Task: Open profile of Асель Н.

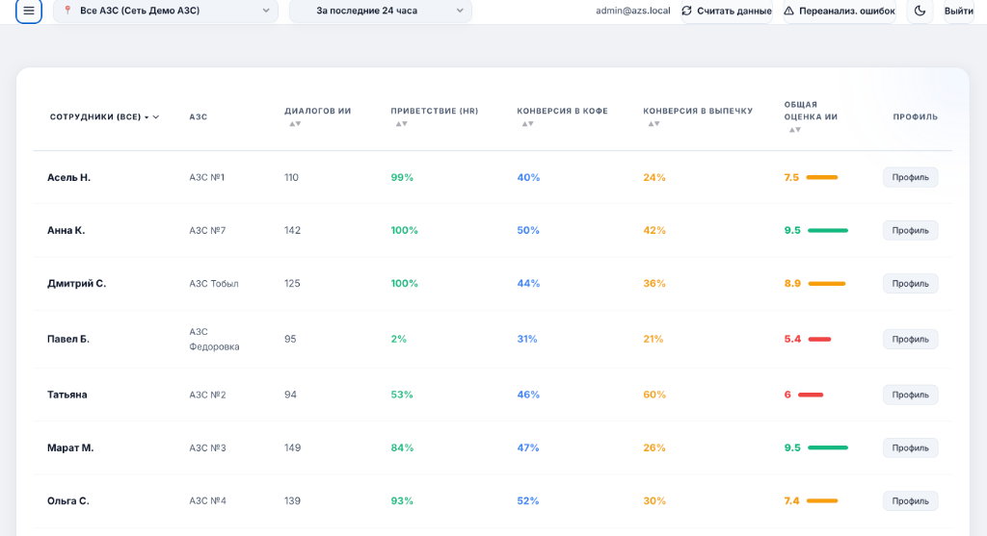Action: [x=910, y=177]
